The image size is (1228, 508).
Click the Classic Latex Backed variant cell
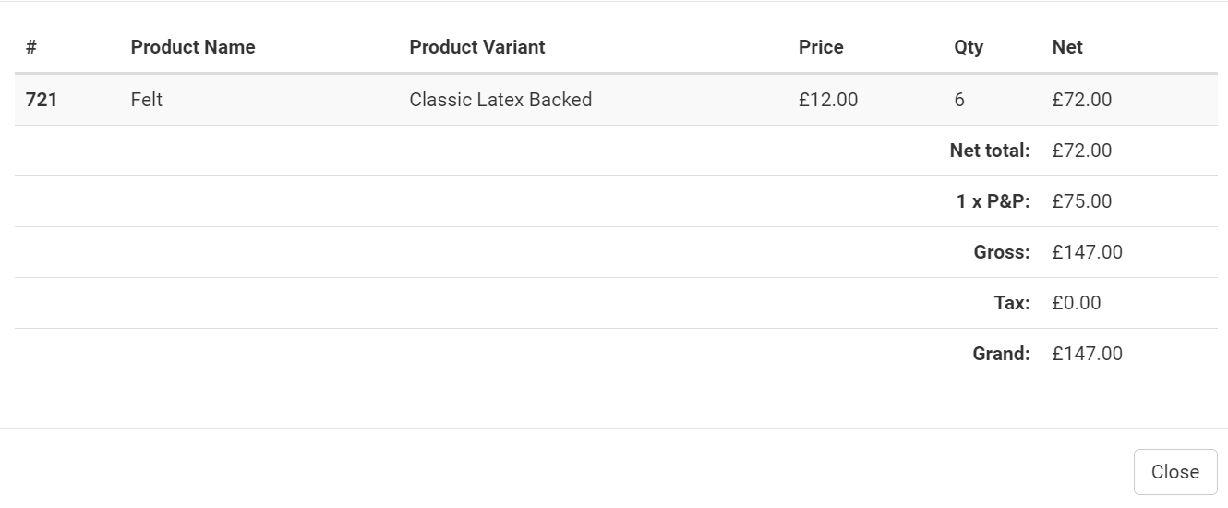500,100
